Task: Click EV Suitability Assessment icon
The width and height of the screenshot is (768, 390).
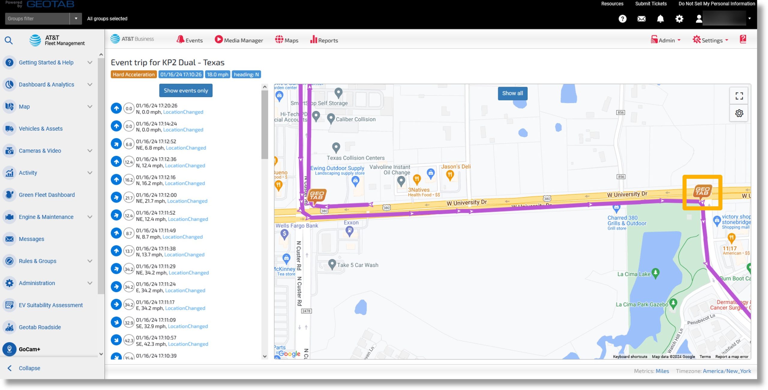Action: tap(9, 305)
